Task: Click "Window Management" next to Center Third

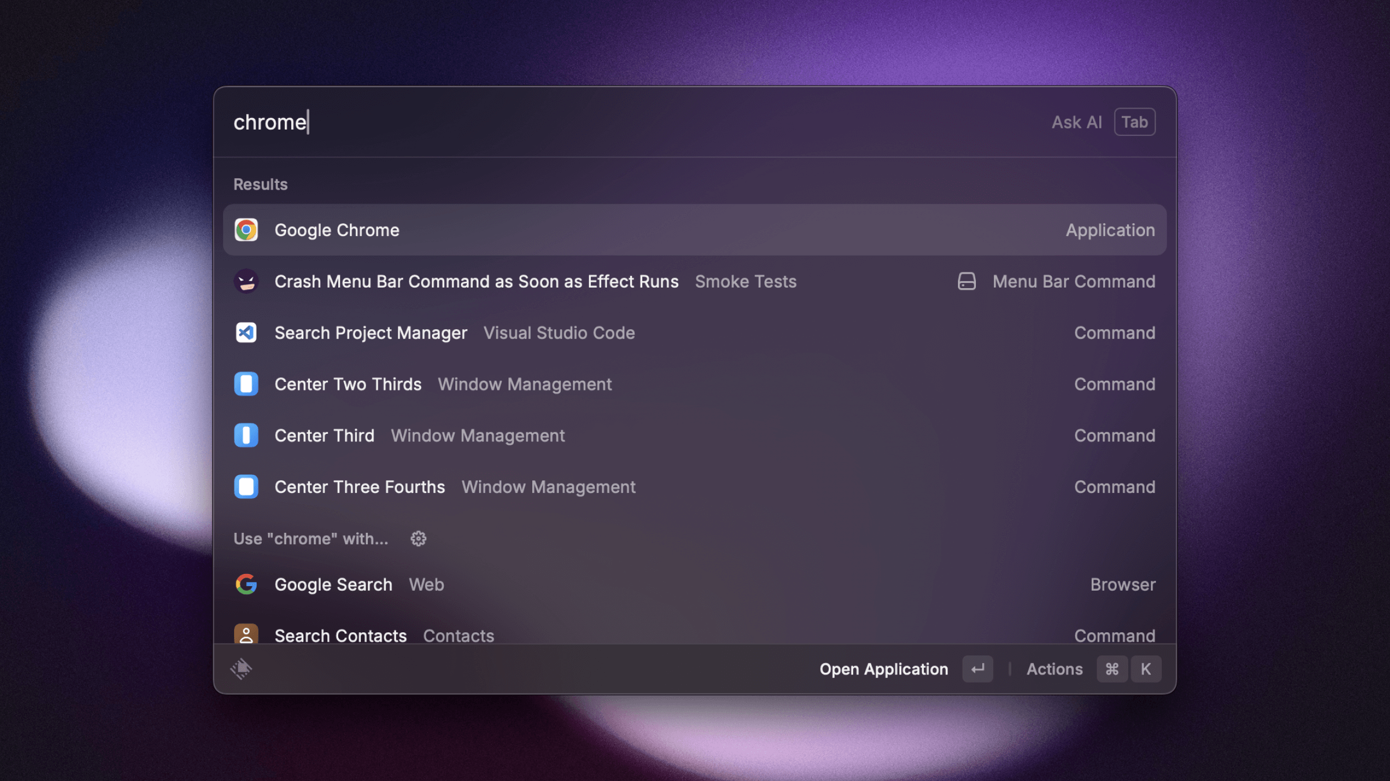Action: 478,436
